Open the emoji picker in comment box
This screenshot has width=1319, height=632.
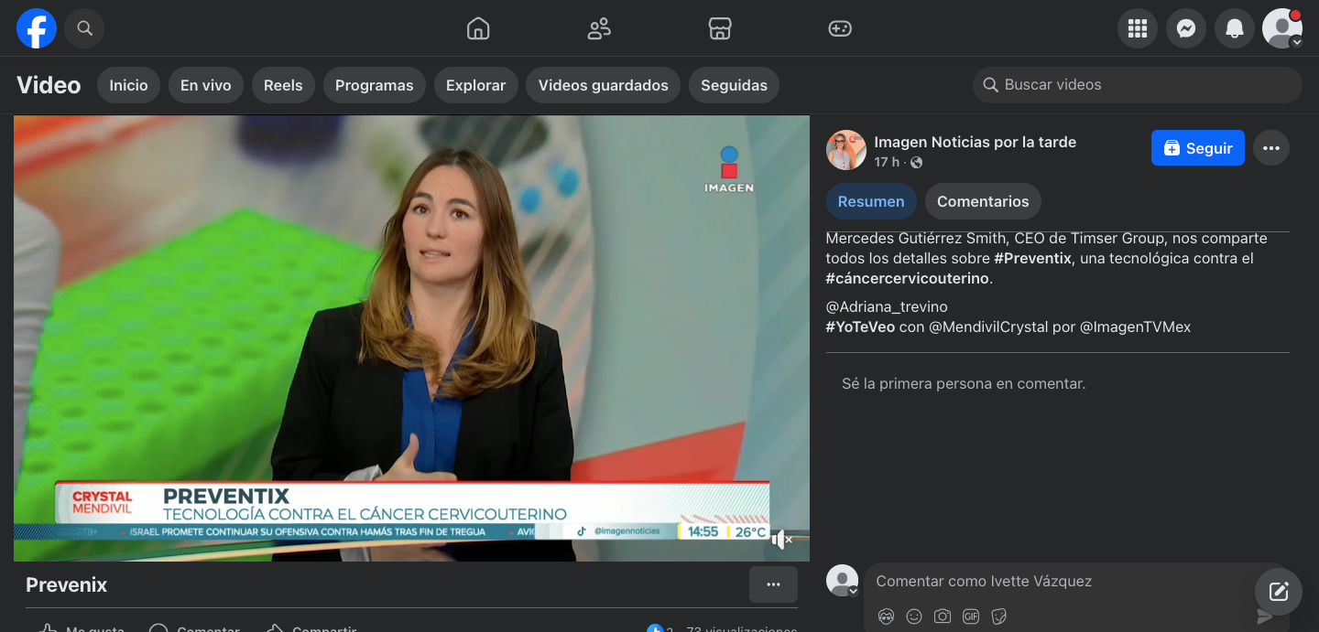tap(914, 616)
